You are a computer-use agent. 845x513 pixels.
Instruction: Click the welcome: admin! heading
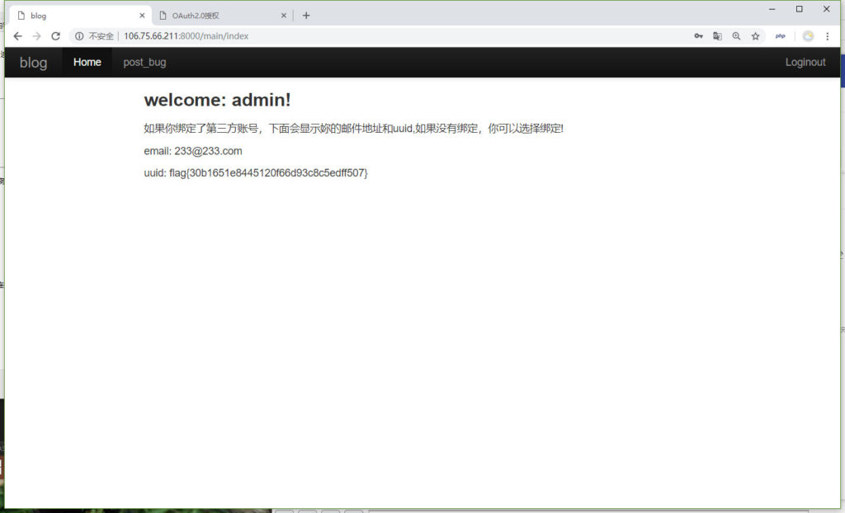pos(217,100)
